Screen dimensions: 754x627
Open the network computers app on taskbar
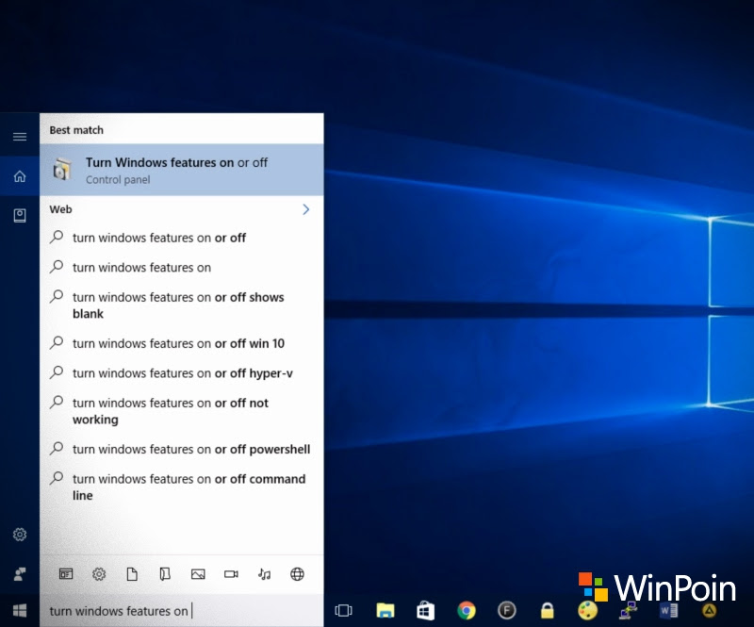628,611
